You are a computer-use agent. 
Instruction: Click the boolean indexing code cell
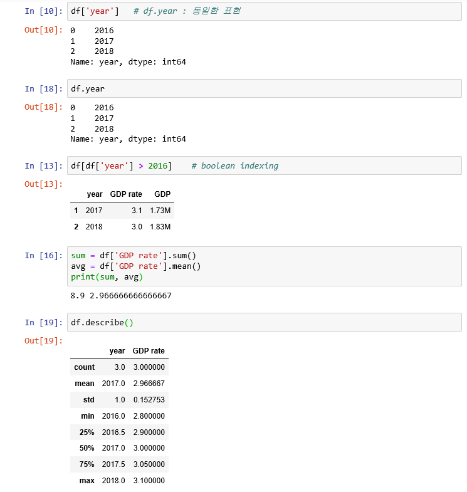coord(265,165)
